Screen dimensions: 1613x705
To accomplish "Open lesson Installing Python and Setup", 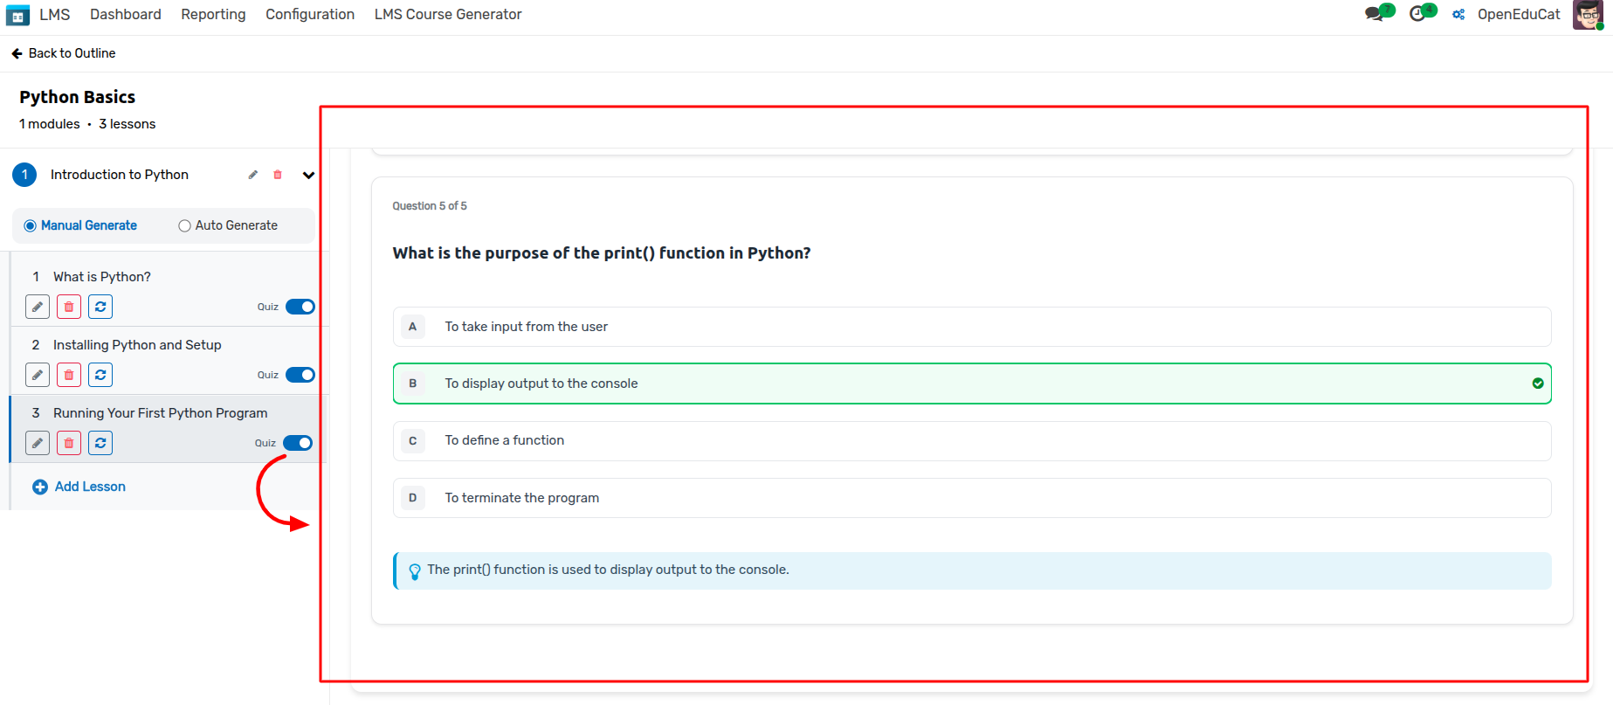I will (x=137, y=345).
